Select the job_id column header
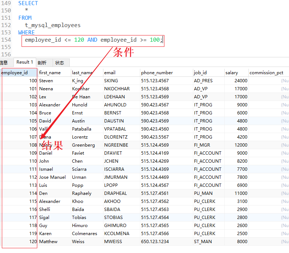Screen dimensions: 289x253 pos(209,73)
